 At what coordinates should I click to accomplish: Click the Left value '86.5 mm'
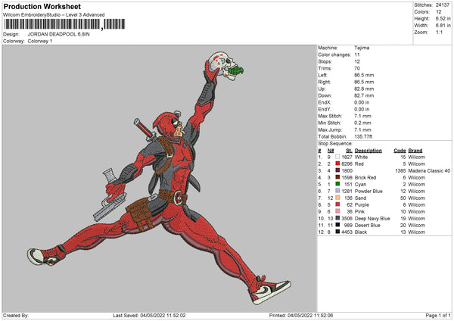click(x=364, y=75)
